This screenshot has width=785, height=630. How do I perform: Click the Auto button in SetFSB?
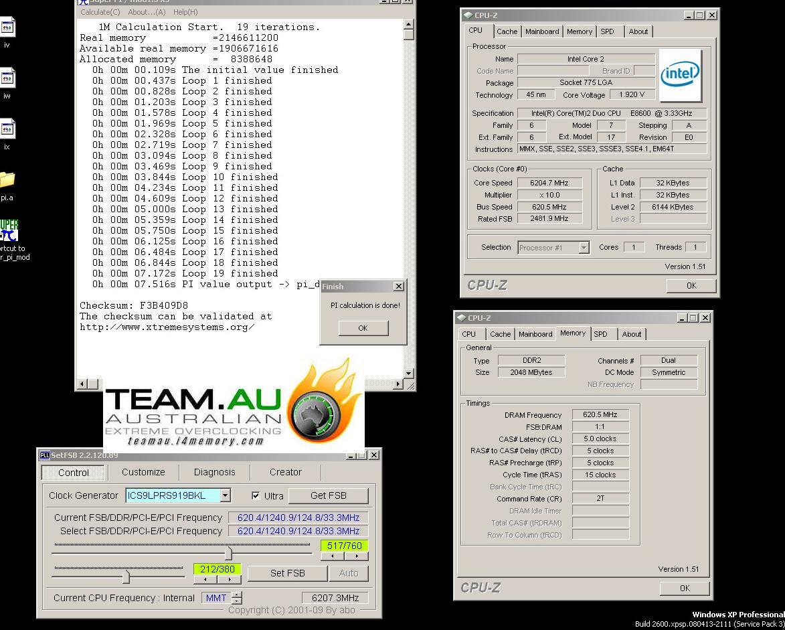pyautogui.click(x=349, y=573)
